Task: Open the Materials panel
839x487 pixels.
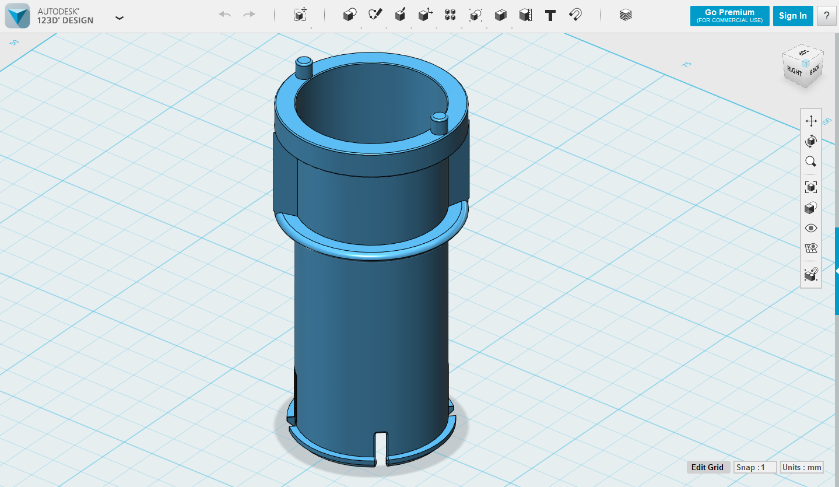Action: coord(626,16)
